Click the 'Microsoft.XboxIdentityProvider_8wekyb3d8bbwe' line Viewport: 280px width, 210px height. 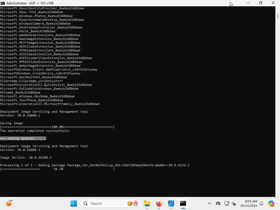coord(42,8)
